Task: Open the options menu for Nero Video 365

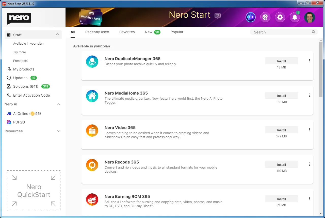Action: coord(310,130)
